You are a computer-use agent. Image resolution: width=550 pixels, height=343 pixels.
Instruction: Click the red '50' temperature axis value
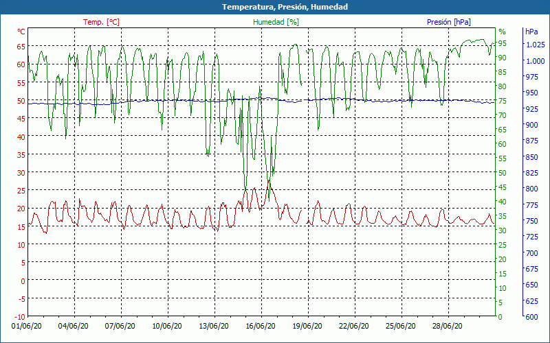pyautogui.click(x=21, y=101)
